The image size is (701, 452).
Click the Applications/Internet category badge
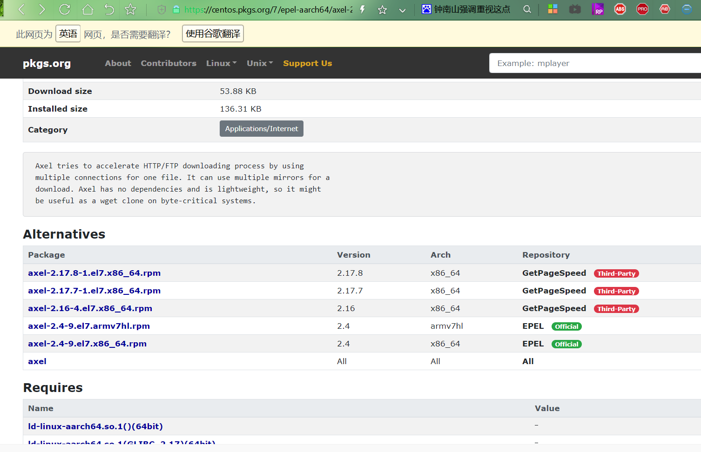(x=262, y=129)
